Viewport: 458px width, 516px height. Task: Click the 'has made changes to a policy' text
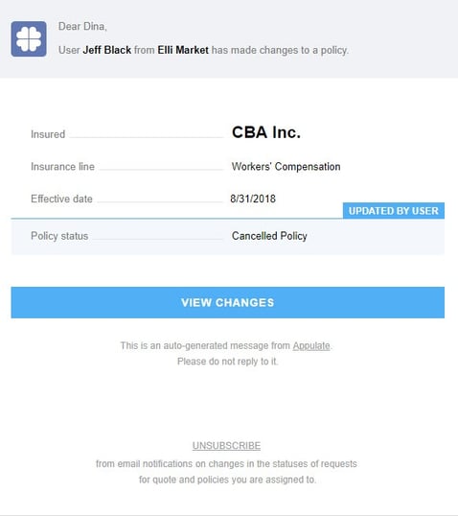coord(280,50)
